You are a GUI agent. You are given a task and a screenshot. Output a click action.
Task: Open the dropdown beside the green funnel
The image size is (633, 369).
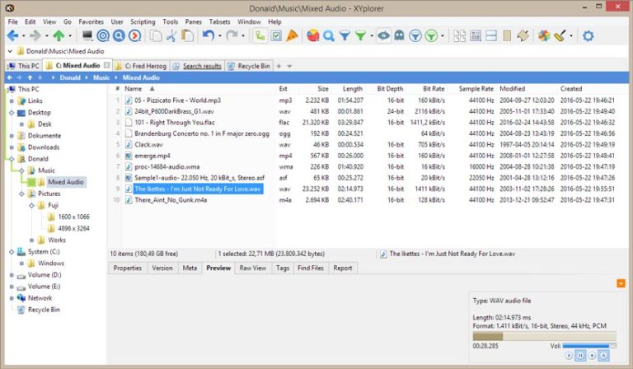coord(371,36)
